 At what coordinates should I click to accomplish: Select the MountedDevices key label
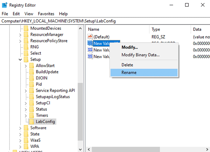[x=46, y=28]
